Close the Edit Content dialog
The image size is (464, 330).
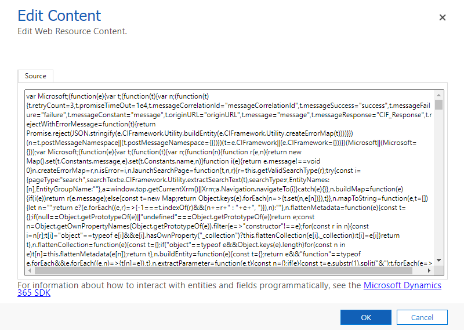click(443, 17)
